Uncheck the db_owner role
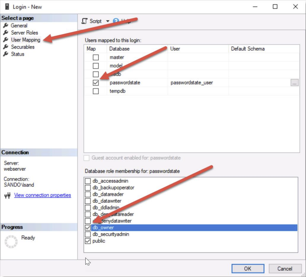The image size is (306, 277). click(88, 228)
